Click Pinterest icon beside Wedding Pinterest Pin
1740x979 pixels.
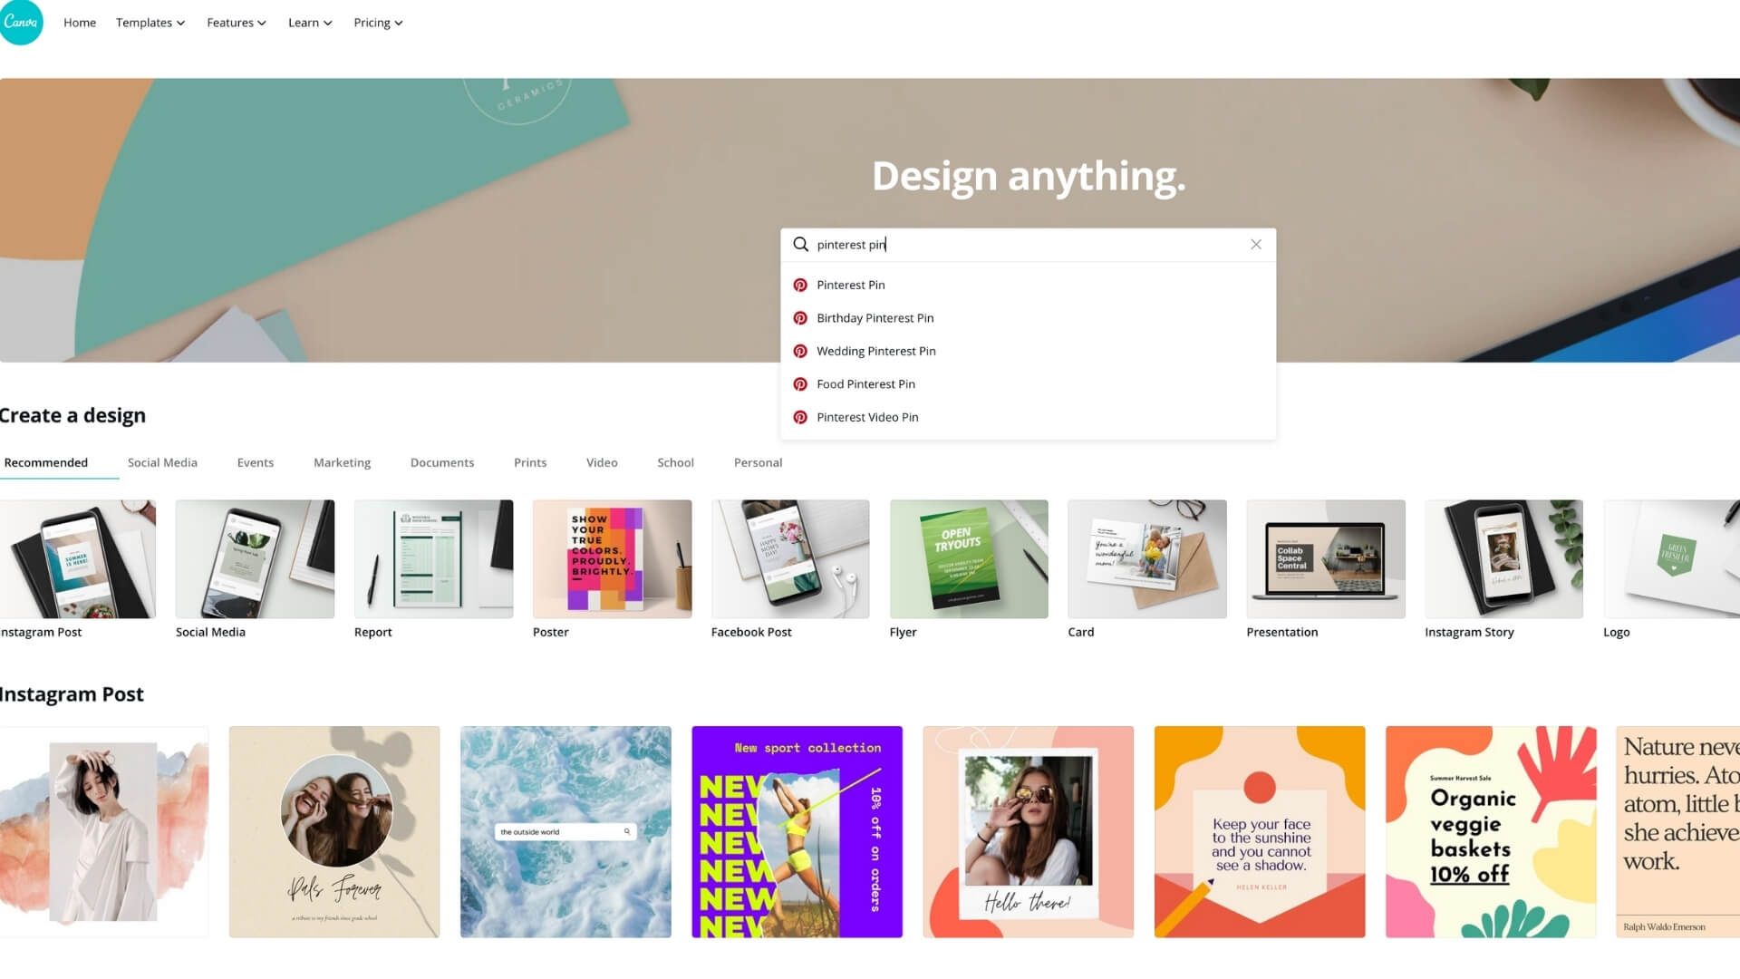[x=800, y=352]
